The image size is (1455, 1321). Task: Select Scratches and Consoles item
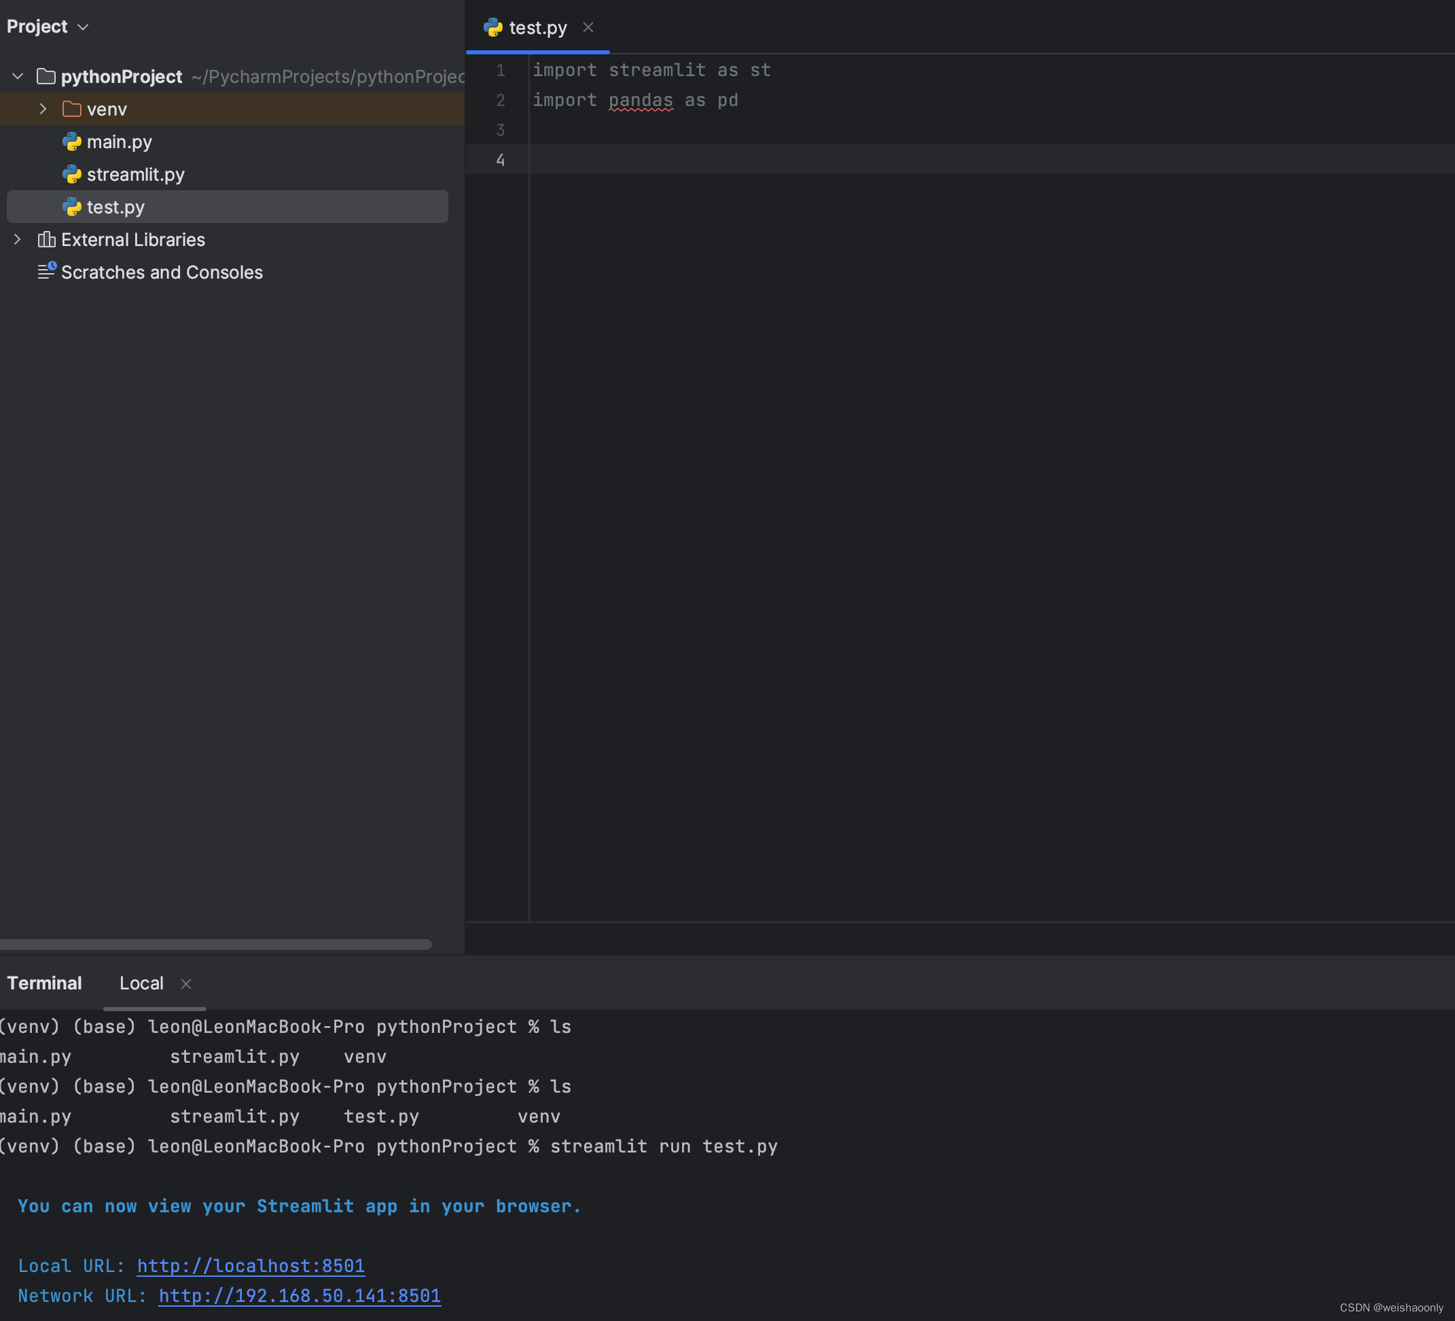pos(162,272)
